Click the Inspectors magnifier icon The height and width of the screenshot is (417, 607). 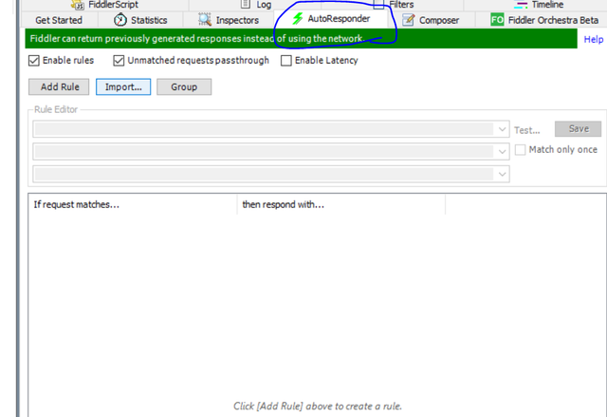tap(205, 19)
